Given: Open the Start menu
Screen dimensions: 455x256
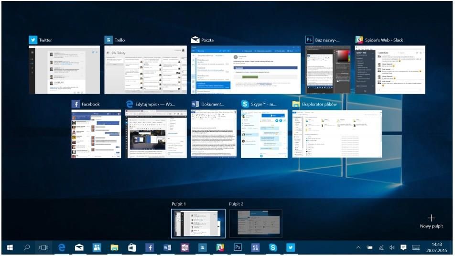Looking at the screenshot, I should [10, 247].
